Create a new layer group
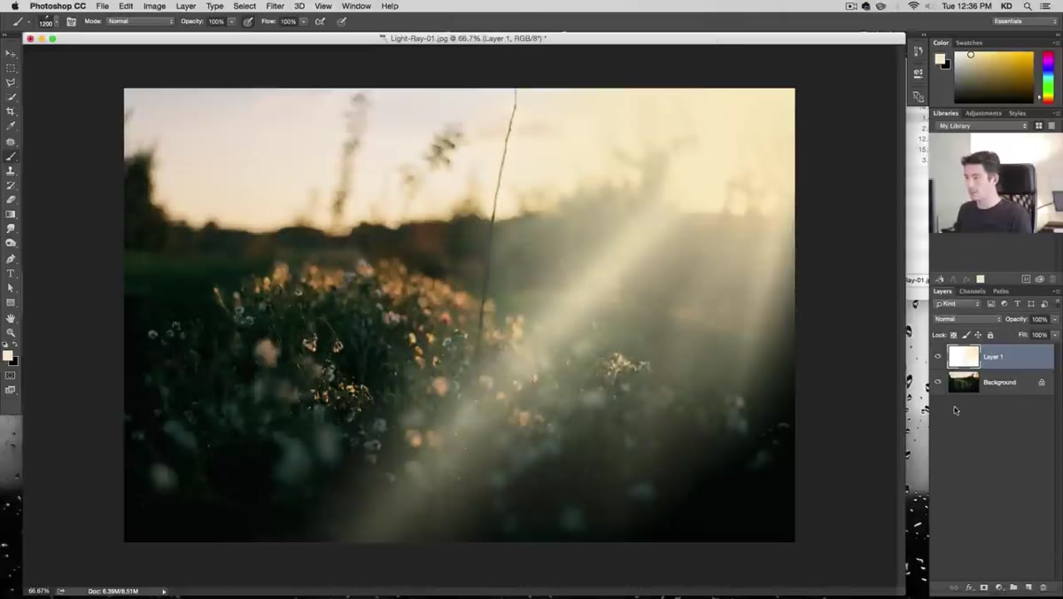Viewport: 1063px width, 599px height. point(1013,587)
